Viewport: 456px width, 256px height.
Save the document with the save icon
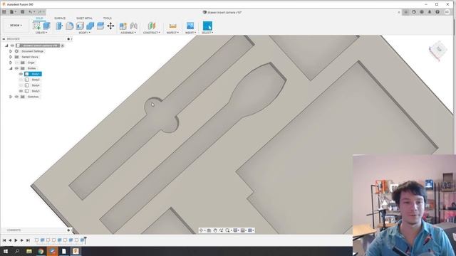tap(22, 12)
